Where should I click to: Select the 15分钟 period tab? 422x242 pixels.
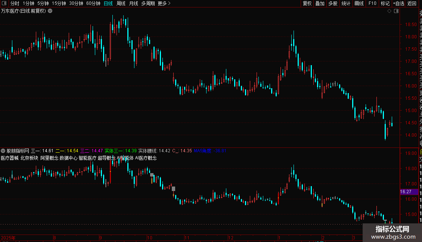click(x=59, y=3)
